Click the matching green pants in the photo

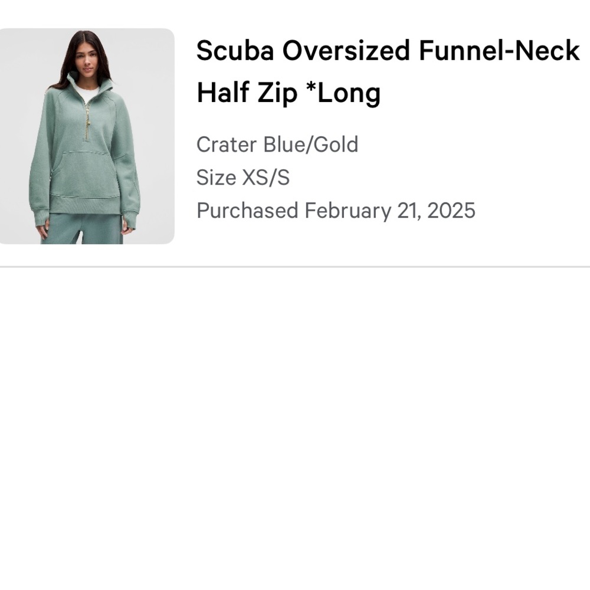point(82,228)
